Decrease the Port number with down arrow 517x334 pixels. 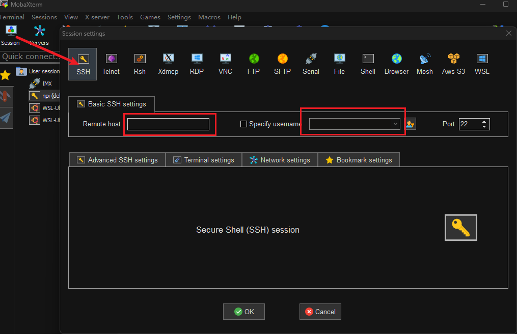[x=484, y=127]
